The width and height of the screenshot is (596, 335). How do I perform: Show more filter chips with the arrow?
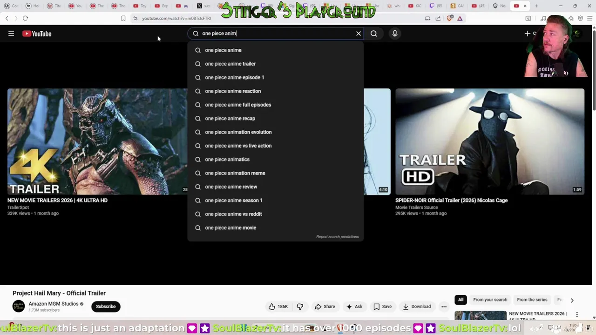tap(572, 300)
